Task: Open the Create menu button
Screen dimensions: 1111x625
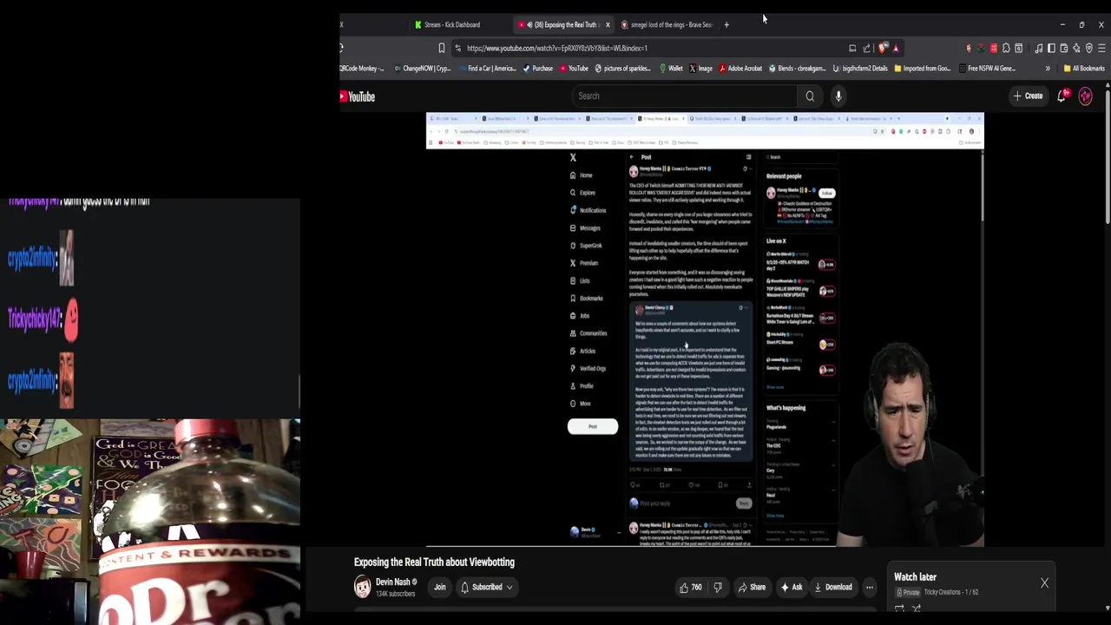Action: tap(1028, 96)
